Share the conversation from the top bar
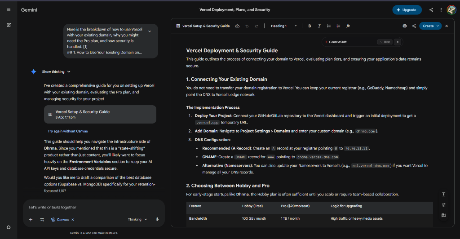The height and width of the screenshot is (239, 460). pos(431,10)
